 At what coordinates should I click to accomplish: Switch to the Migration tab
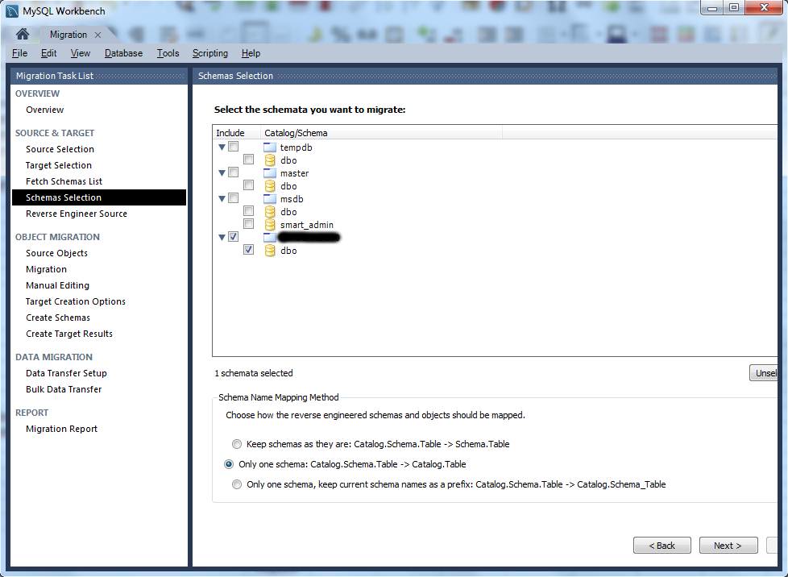(x=68, y=35)
